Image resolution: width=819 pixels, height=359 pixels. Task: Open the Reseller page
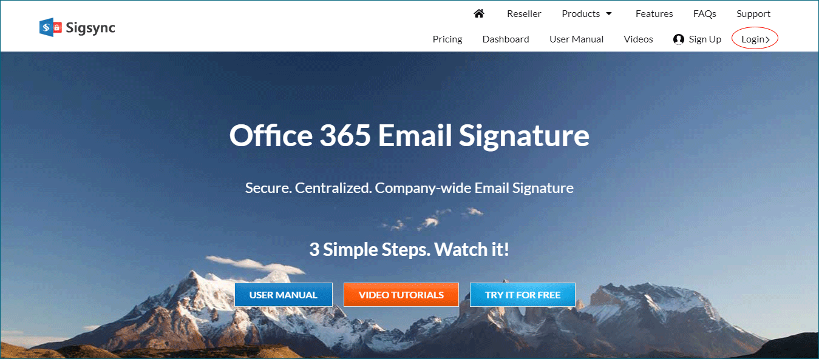pyautogui.click(x=524, y=13)
